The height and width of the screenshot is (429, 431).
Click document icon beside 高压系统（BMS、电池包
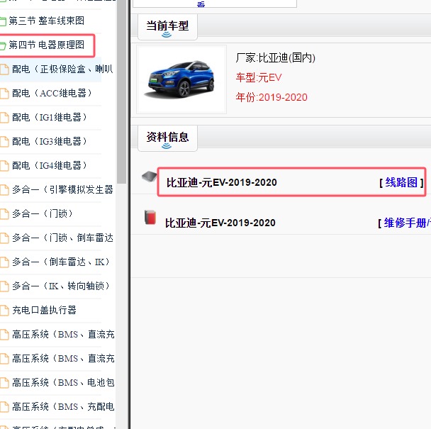click(4, 383)
